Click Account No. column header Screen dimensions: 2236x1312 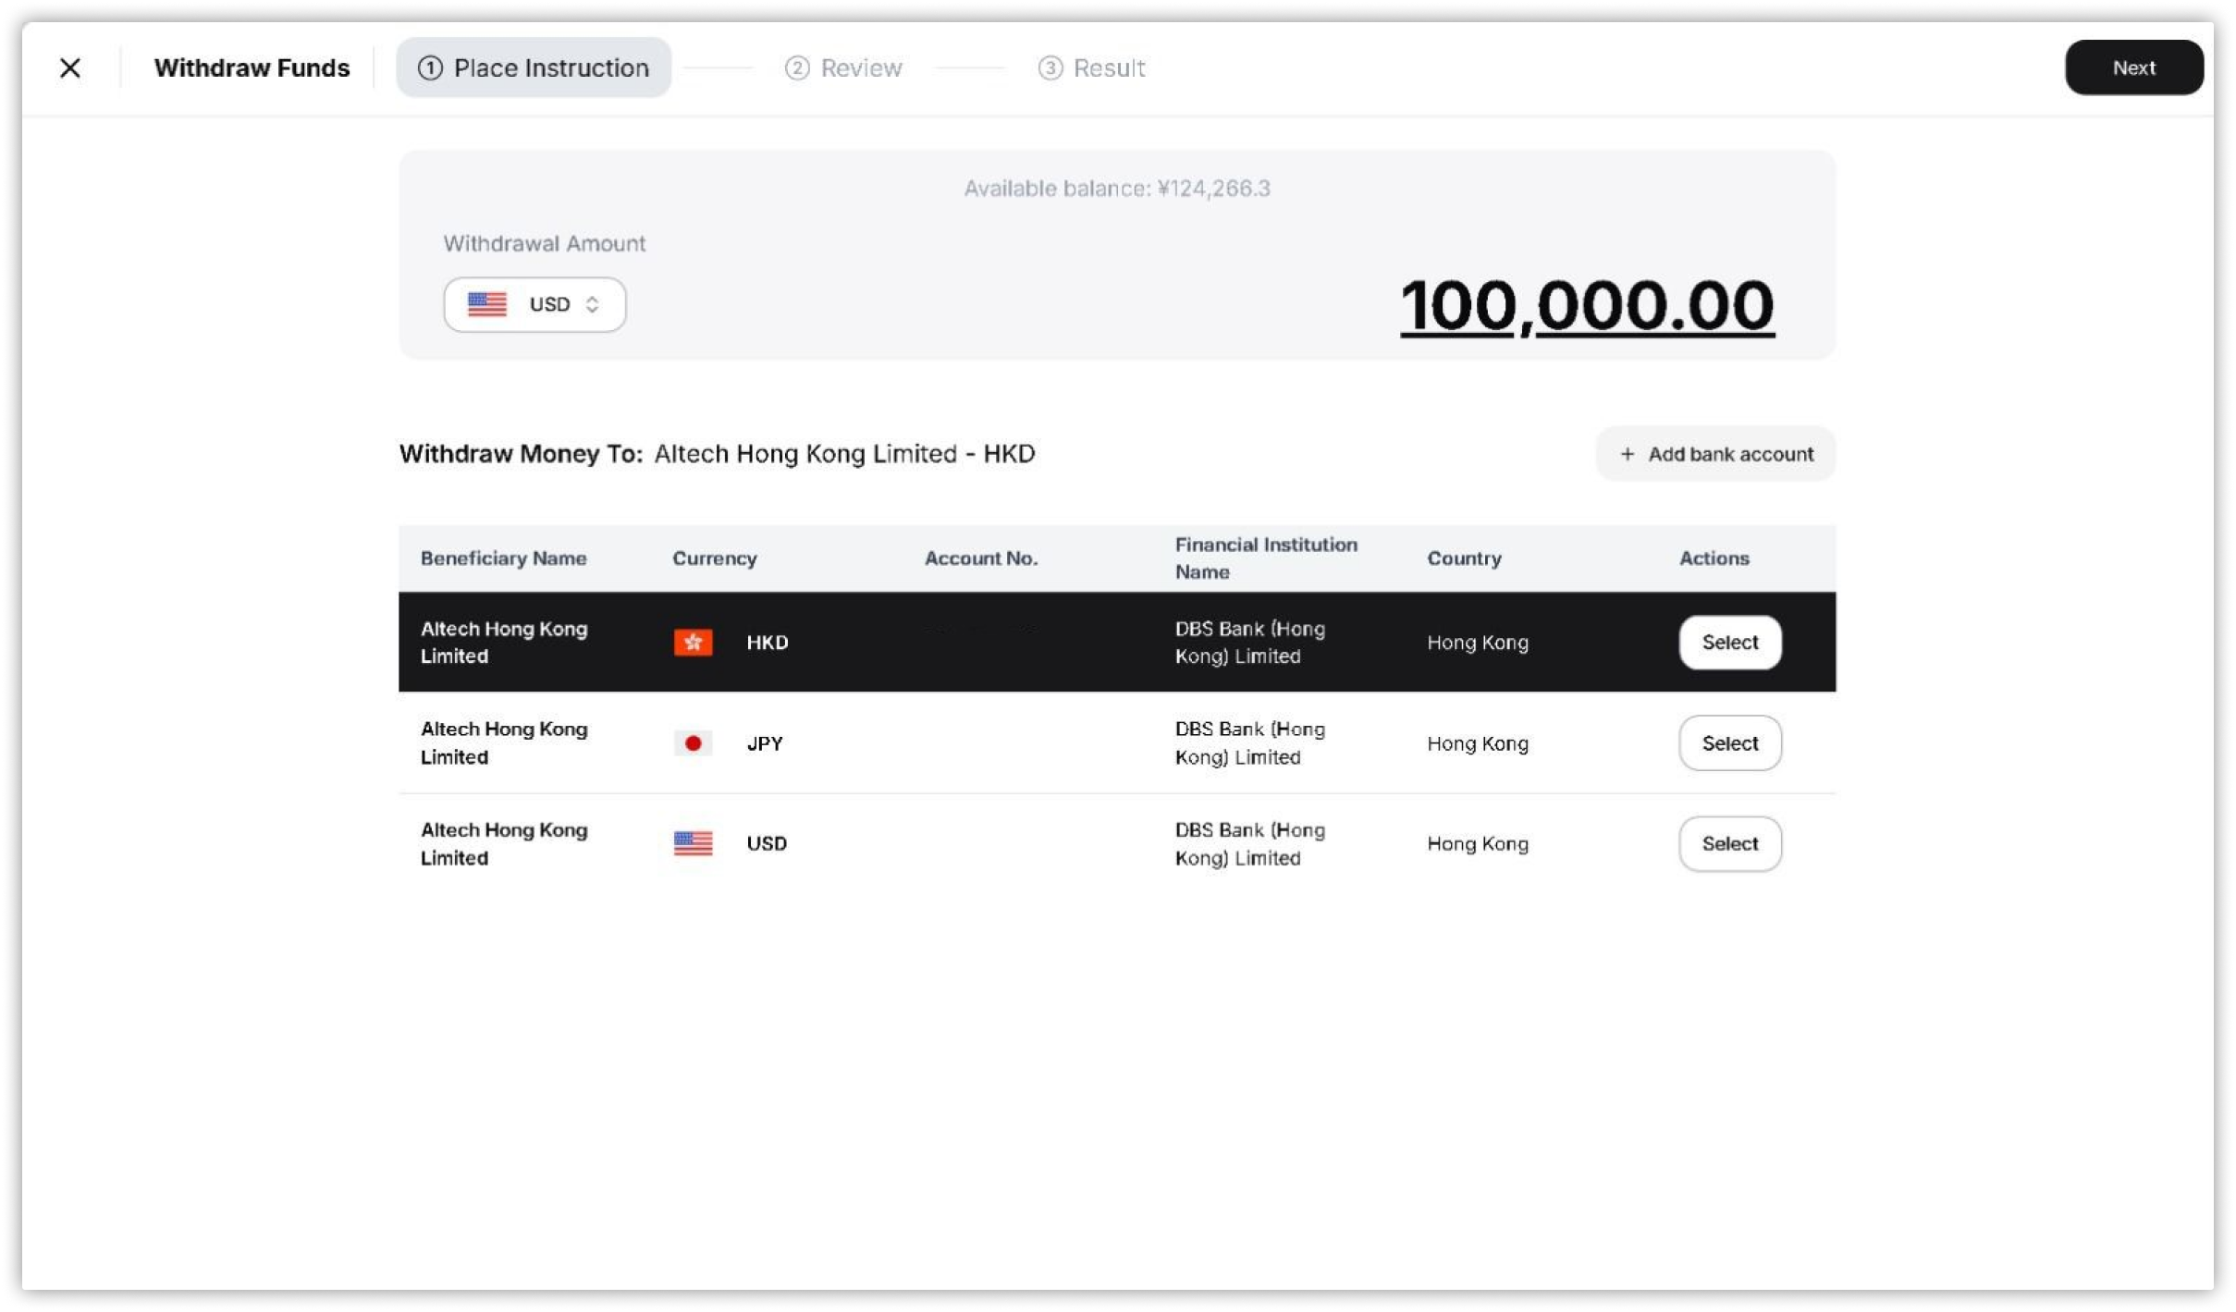pyautogui.click(x=980, y=558)
